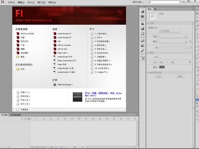
Task: Open the workspace switcher dropdown 基本功能
Action: pyautogui.click(x=138, y=2)
